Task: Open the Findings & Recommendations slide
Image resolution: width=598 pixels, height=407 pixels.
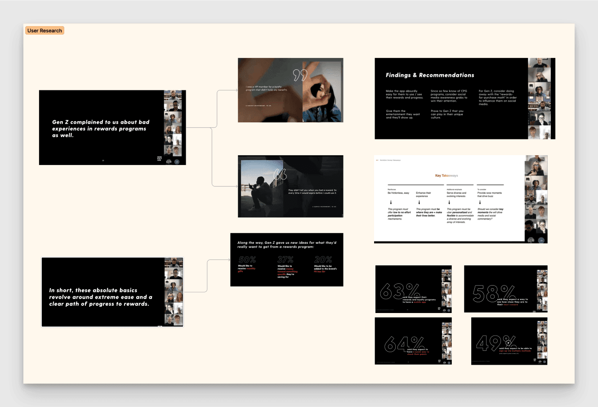Action: (x=465, y=98)
